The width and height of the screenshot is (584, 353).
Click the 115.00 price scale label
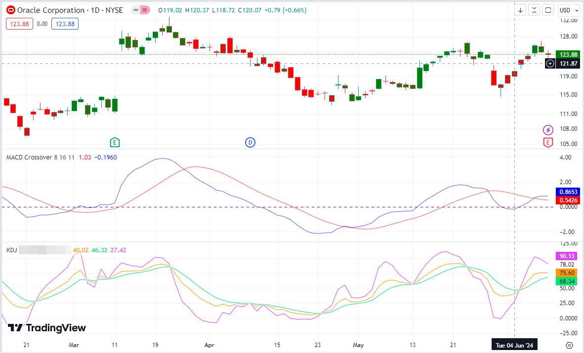pyautogui.click(x=568, y=95)
